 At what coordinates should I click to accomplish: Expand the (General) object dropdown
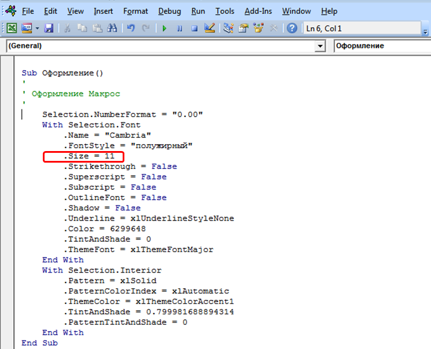pos(320,46)
